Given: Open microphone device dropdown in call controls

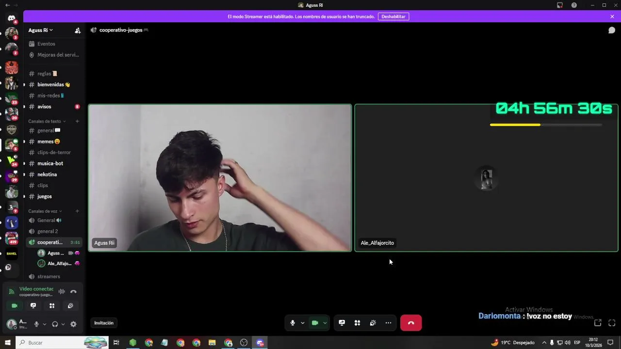Looking at the screenshot, I should tap(303, 323).
